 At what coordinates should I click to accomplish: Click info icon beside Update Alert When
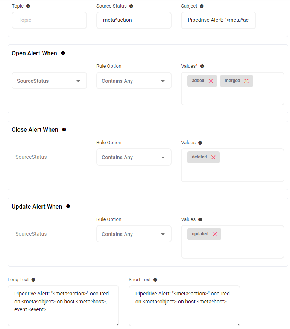(x=68, y=206)
